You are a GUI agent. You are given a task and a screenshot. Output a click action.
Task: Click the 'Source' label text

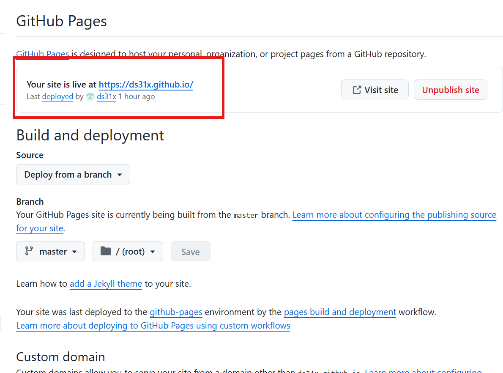click(30, 155)
